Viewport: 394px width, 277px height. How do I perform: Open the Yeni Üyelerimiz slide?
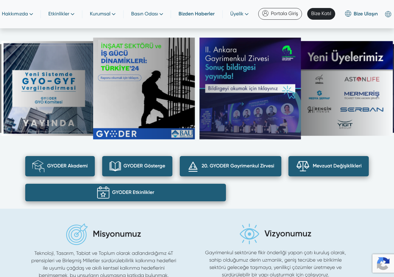coord(347,88)
